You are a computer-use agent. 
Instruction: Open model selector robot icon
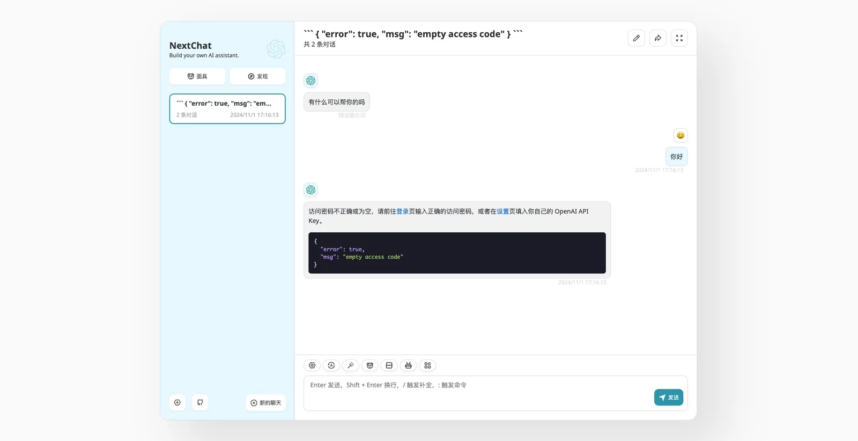409,365
